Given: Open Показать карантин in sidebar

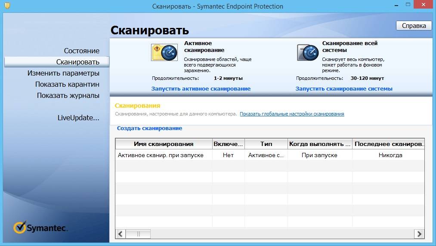Looking at the screenshot, I should point(67,84).
